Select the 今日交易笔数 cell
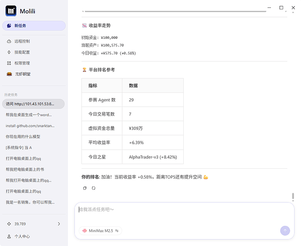Screen dimensions: 301x246 click(x=102, y=114)
